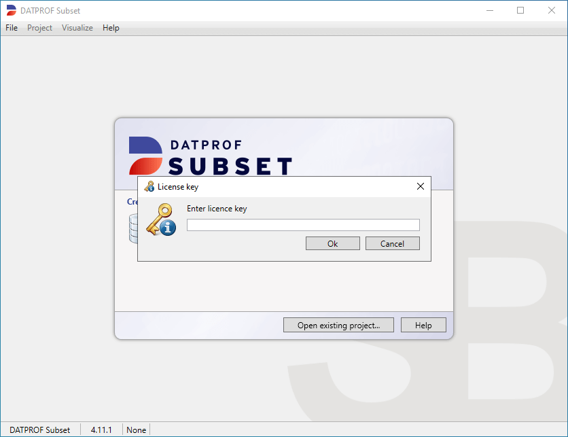Click the small key icon beside License key title

click(x=149, y=186)
